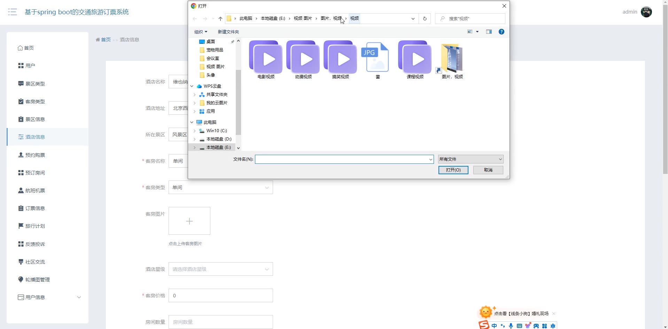This screenshot has height=329, width=668.
Task: Click the sun mascot promotion icon
Action: [x=486, y=312]
